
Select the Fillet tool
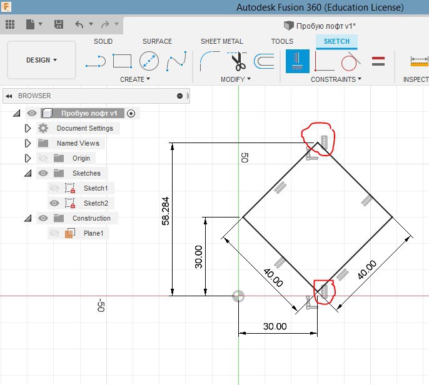(209, 61)
